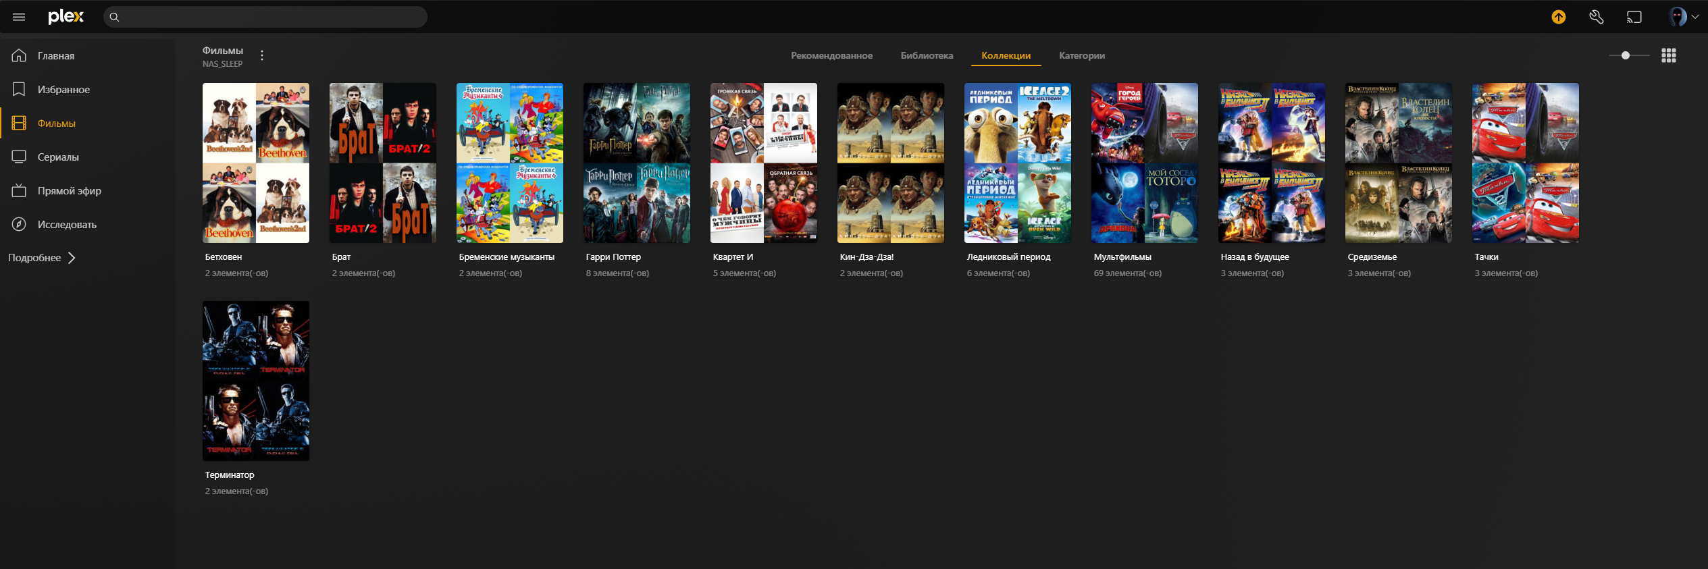1708x569 pixels.
Task: Open the Терминатор collection poster
Action: pyautogui.click(x=256, y=381)
